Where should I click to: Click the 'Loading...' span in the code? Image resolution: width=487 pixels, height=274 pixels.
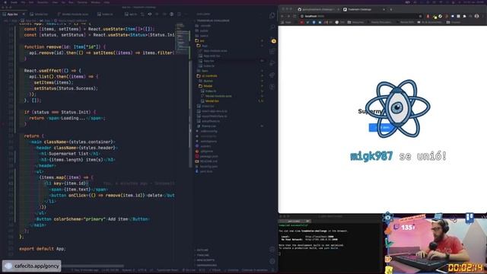coord(75,118)
